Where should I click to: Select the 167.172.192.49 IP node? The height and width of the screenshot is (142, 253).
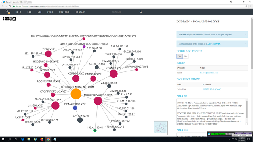click(x=80, y=120)
